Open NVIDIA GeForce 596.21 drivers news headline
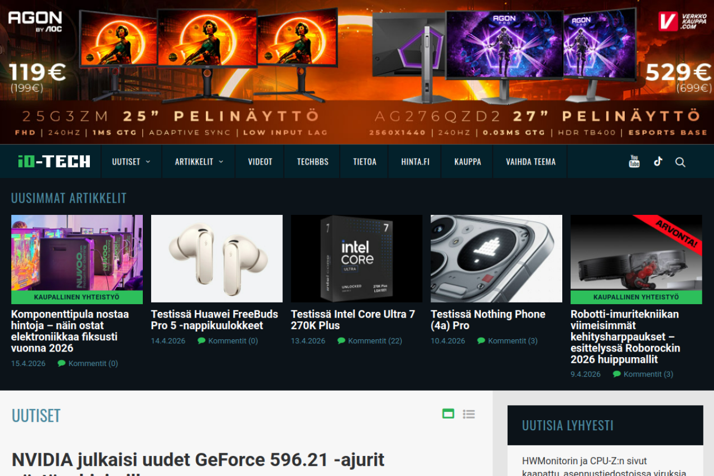The height and width of the screenshot is (476, 714). [x=198, y=465]
